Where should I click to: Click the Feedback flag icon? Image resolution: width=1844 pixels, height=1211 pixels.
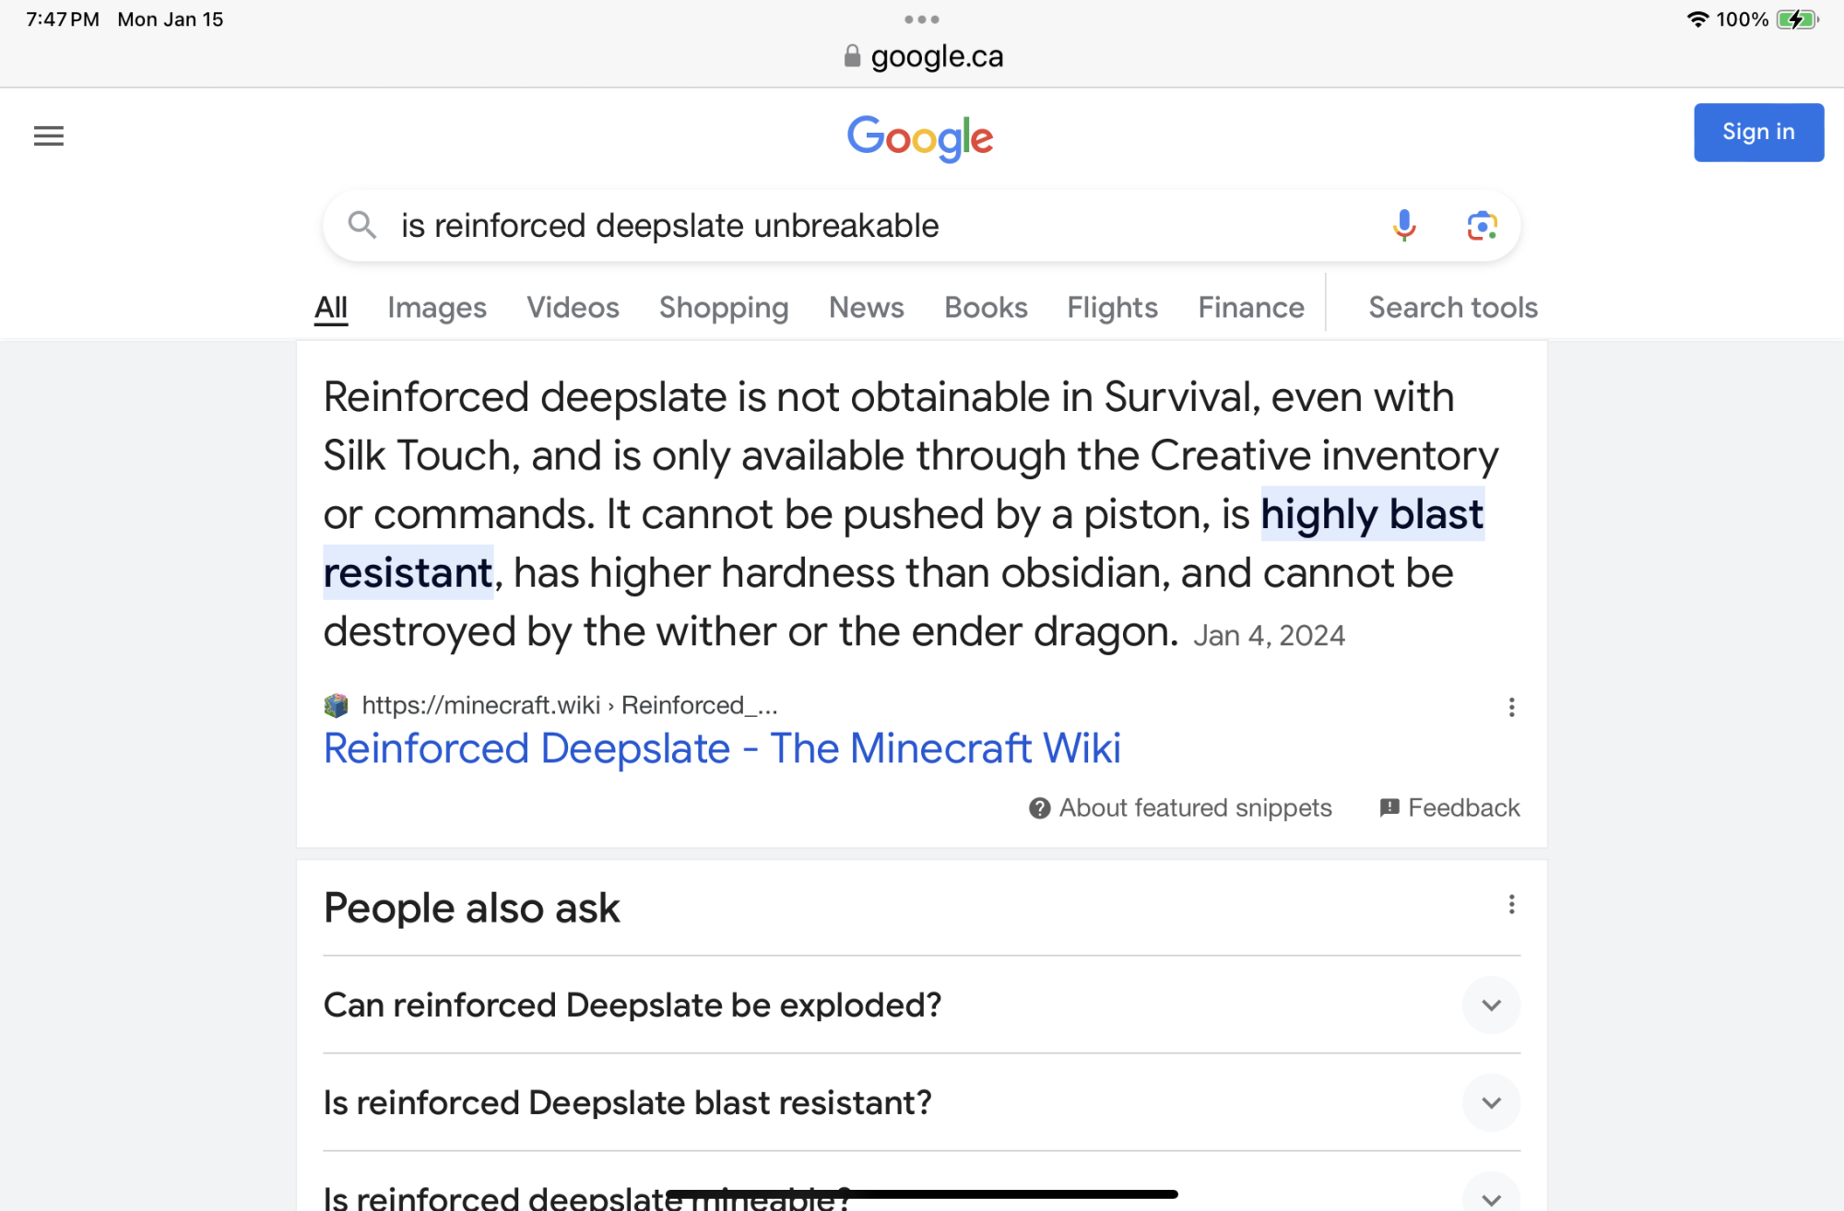pyautogui.click(x=1389, y=807)
